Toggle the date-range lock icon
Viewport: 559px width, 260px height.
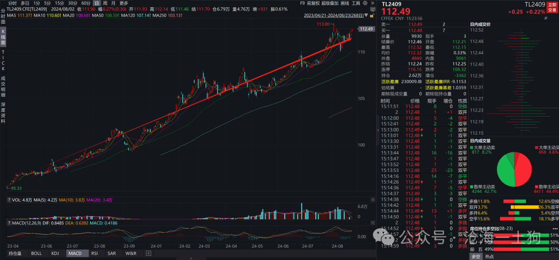coord(372,15)
